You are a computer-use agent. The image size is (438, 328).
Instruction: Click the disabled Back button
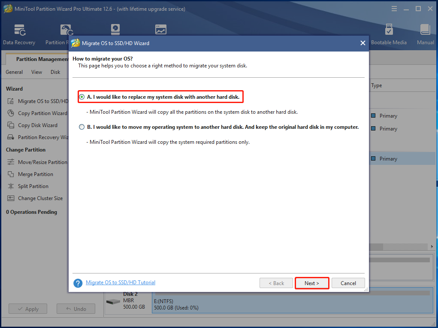(x=276, y=283)
